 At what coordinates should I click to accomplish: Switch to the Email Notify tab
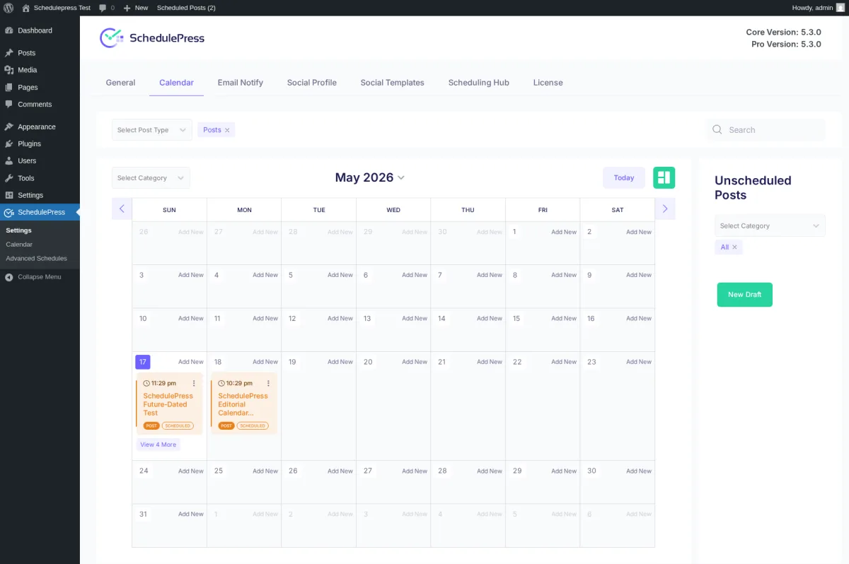(241, 83)
